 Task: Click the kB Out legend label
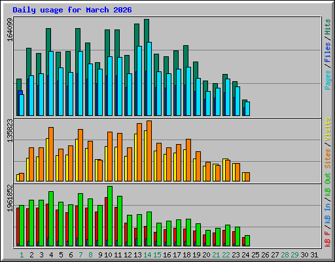[x=328, y=184]
